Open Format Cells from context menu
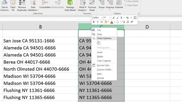The image size is (182, 102). point(104,65)
